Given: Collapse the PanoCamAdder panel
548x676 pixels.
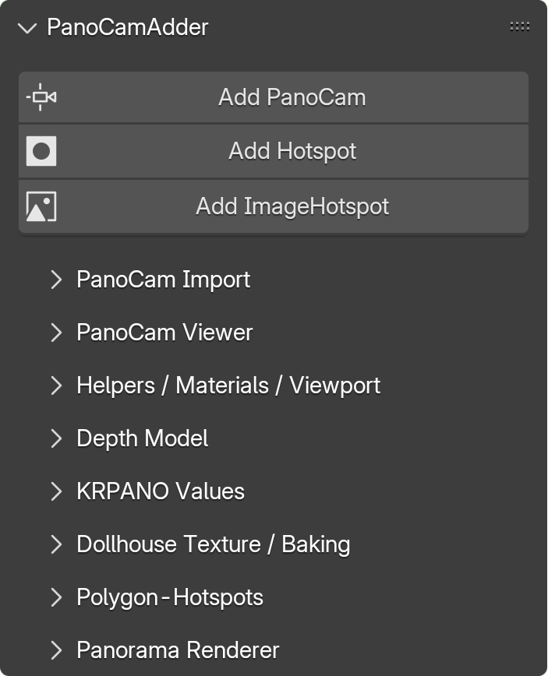Looking at the screenshot, I should [27, 28].
